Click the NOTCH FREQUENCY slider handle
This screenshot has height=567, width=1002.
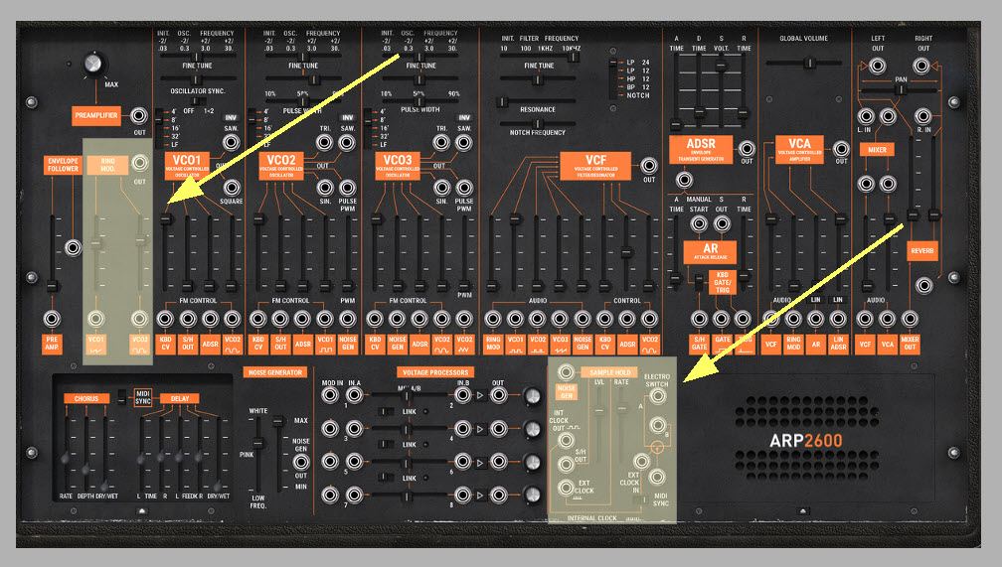click(x=538, y=124)
